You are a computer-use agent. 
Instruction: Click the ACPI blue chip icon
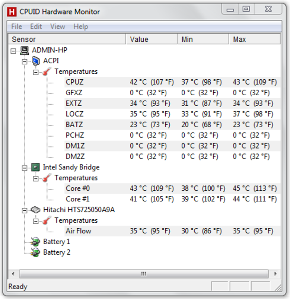click(36, 61)
